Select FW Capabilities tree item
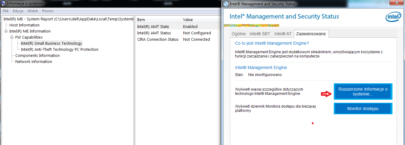The image size is (405, 145). point(29,37)
